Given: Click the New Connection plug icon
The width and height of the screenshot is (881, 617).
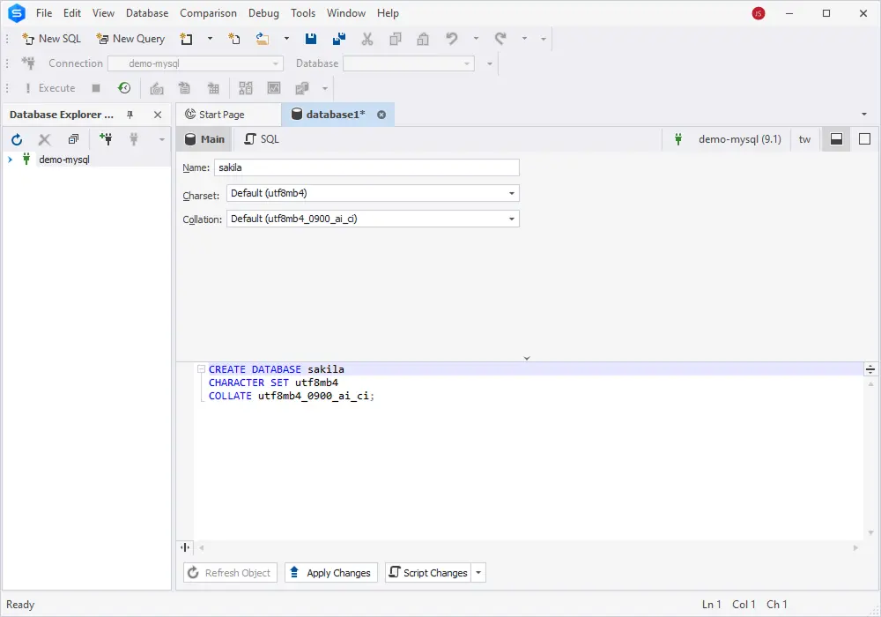Looking at the screenshot, I should (106, 139).
